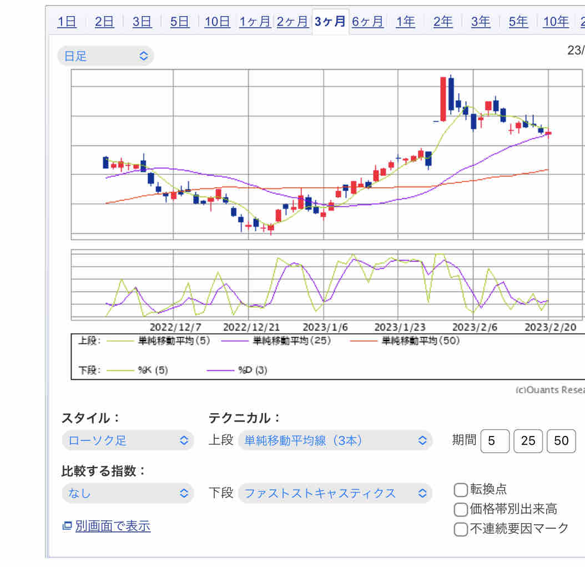
Task: Open the 比較する指数 なし dropdown
Action: (x=128, y=493)
